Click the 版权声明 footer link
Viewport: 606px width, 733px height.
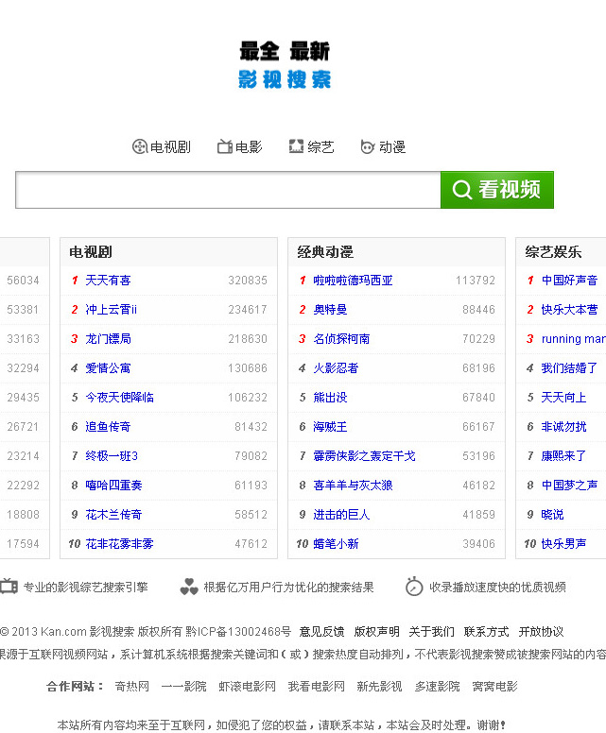pyautogui.click(x=376, y=632)
